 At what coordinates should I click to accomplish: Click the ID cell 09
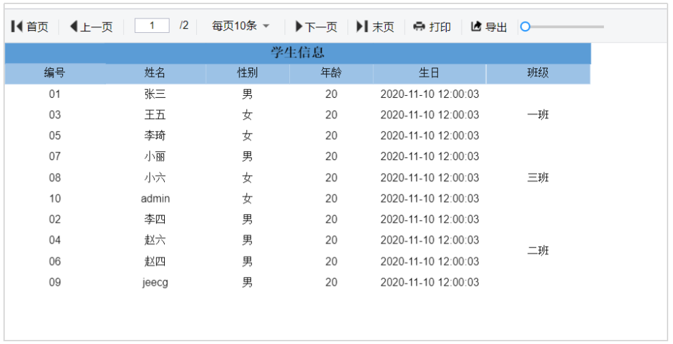click(x=55, y=282)
